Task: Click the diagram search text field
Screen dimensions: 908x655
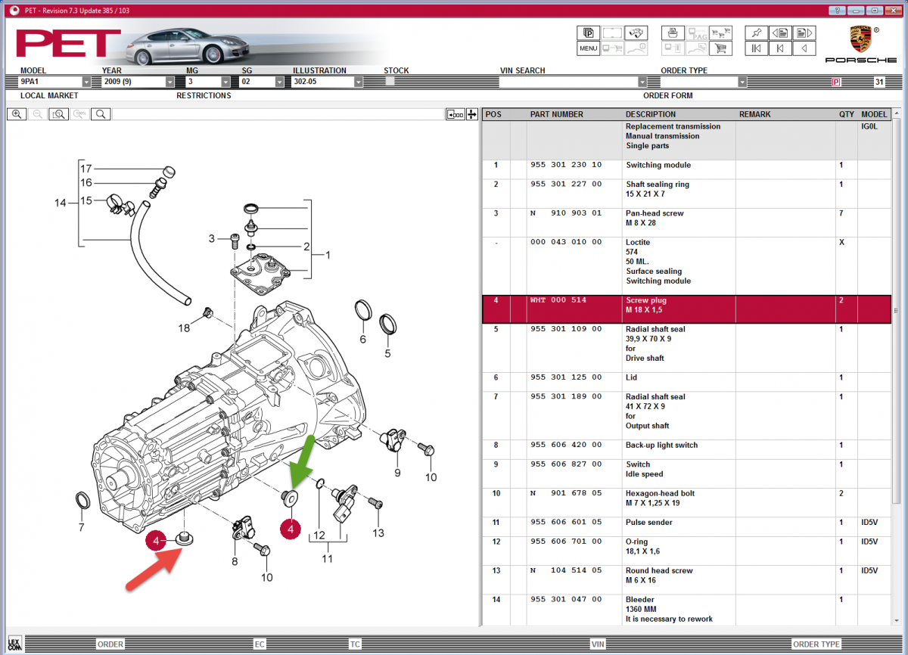Action: click(x=278, y=114)
